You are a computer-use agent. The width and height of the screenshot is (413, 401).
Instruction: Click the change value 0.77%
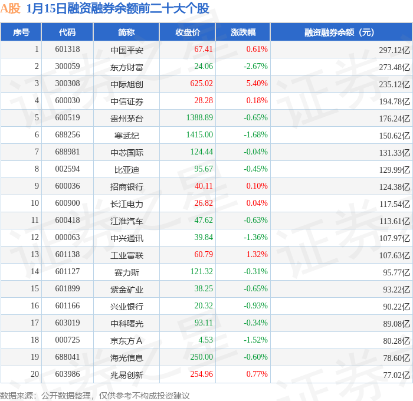coord(257,374)
